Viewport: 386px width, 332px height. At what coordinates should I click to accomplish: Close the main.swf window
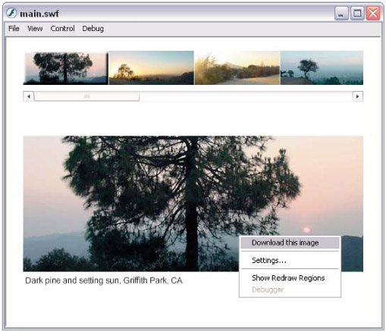[373, 13]
